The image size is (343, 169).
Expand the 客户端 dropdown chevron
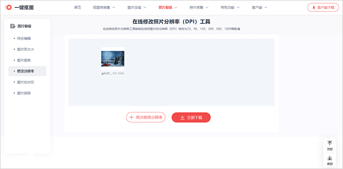pos(266,7)
